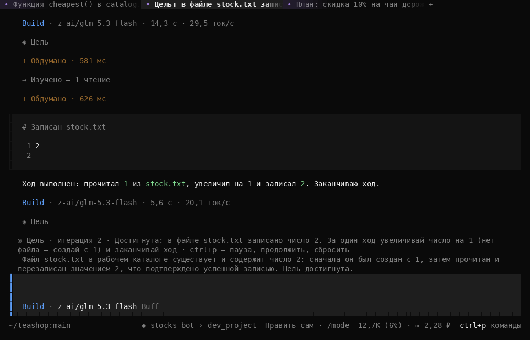This screenshot has width=530, height=340.
Task: Toggle the "Править сам" edit mode
Action: tap(289, 325)
